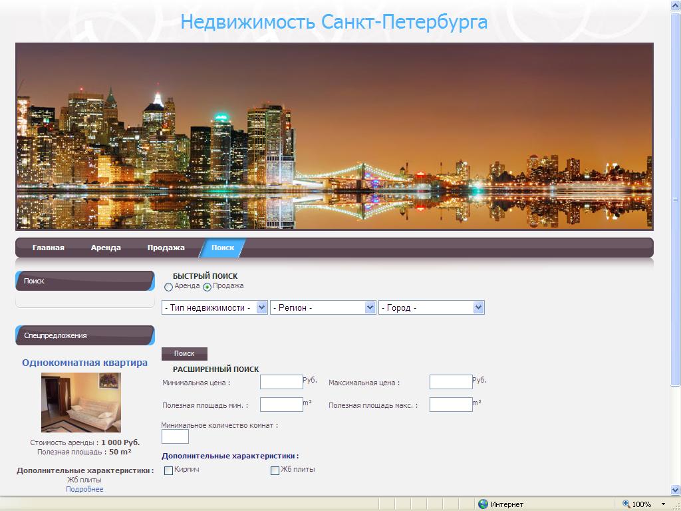The width and height of the screenshot is (681, 511).
Task: Focus the Минимальное количество комнат field
Action: click(175, 436)
